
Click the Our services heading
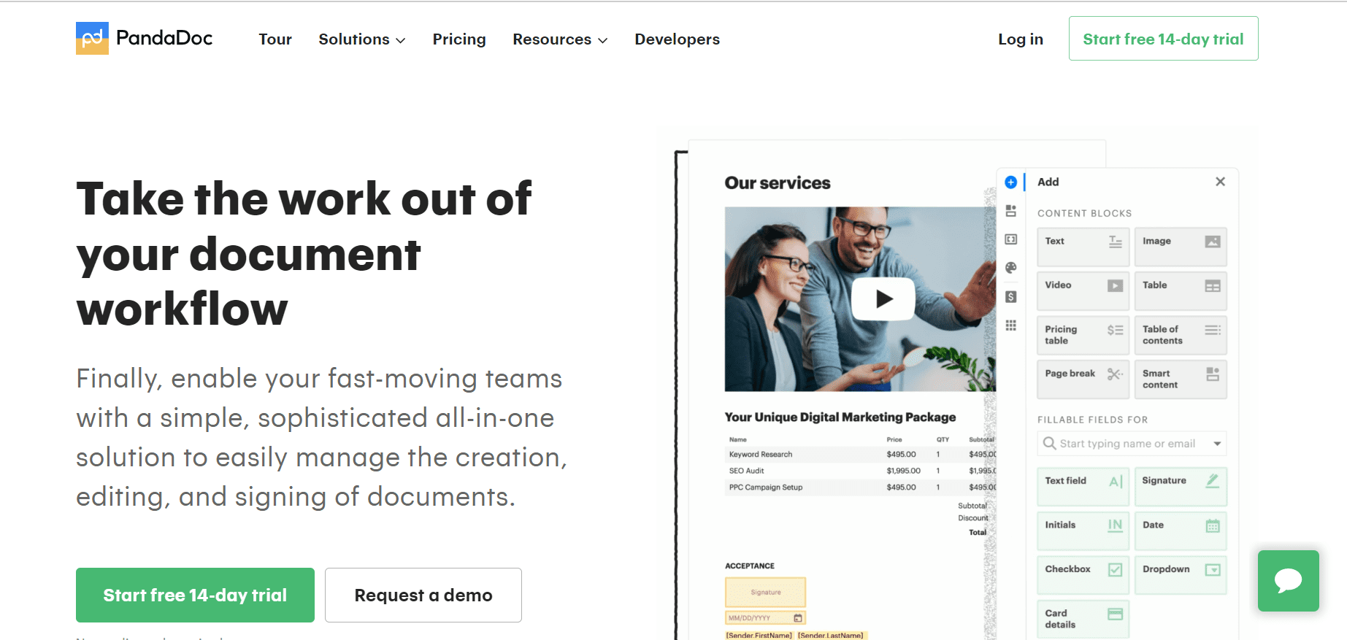778,183
